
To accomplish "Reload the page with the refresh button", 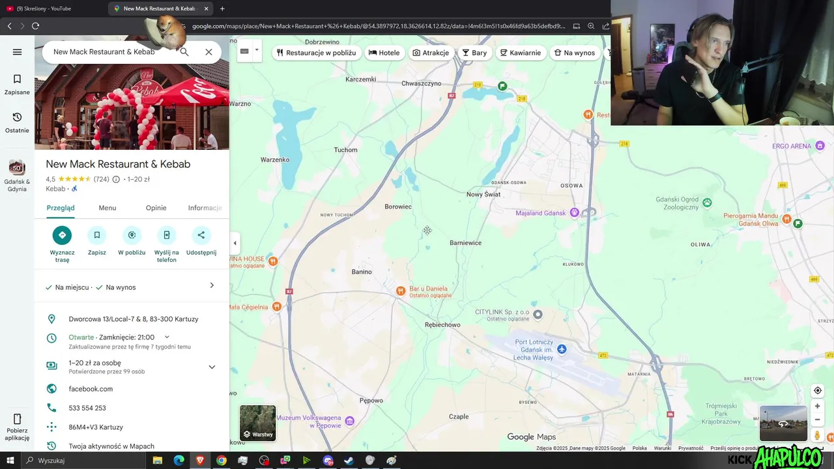I will pyautogui.click(x=35, y=26).
